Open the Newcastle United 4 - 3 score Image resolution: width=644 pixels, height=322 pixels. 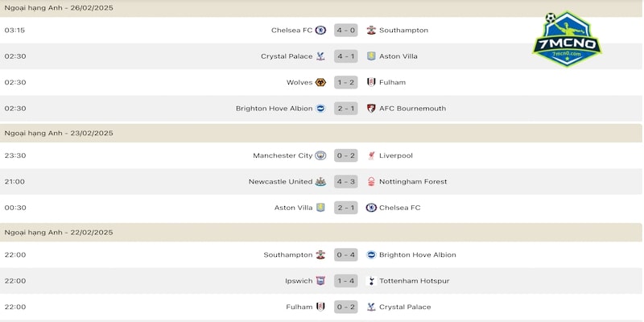(x=346, y=181)
